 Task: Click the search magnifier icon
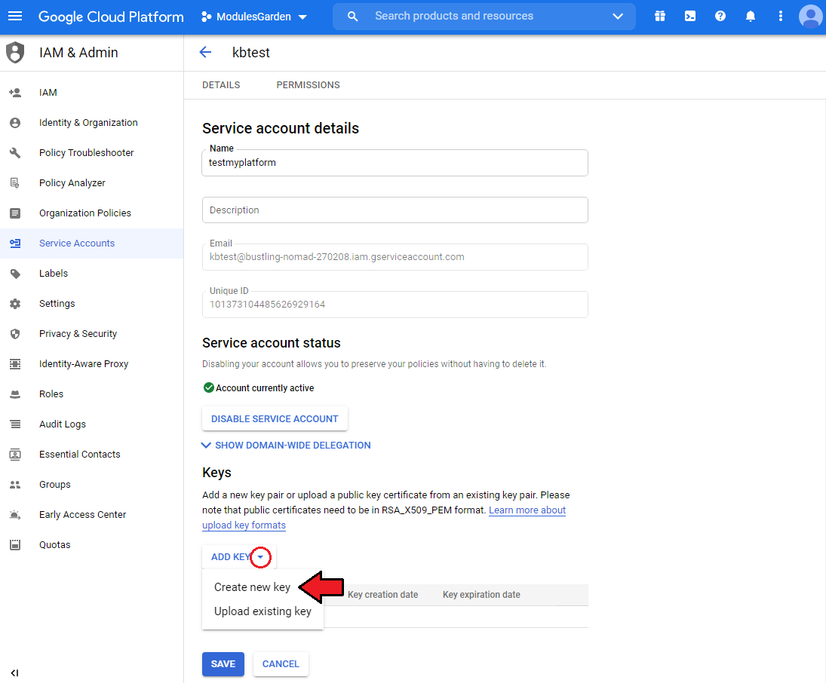[x=352, y=17]
